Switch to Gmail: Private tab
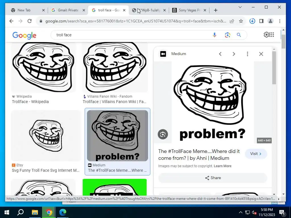291x218 pixels. 68,10
